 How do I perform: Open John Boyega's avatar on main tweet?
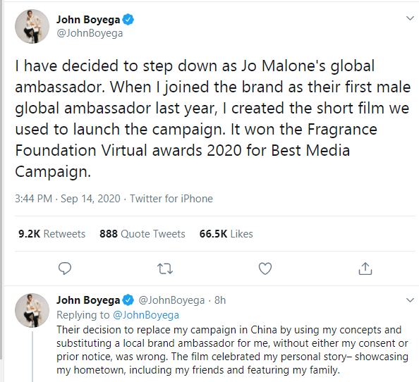click(x=32, y=26)
